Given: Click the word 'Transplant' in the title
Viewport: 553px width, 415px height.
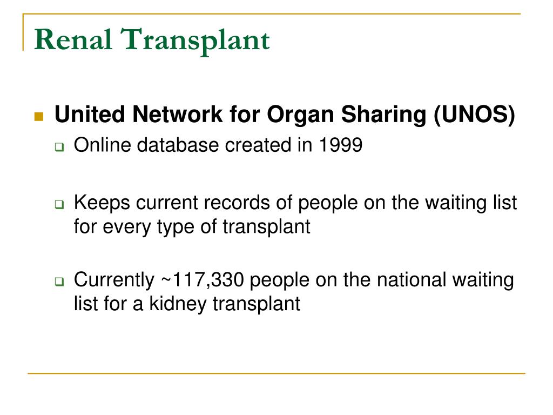Looking at the screenshot, I should pyautogui.click(x=195, y=41).
